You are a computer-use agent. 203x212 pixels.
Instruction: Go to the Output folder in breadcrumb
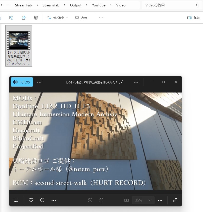pyautogui.click(x=76, y=5)
